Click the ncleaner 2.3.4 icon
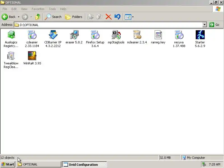Image resolution: width=224 pixels, height=168 pixels. tap(137, 35)
